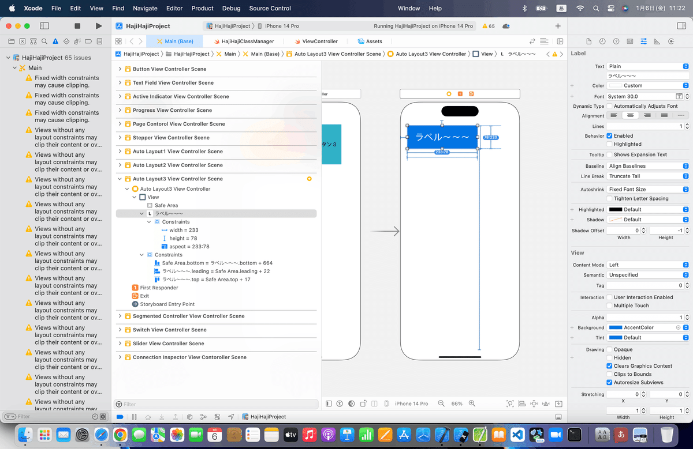Open the Product menu
The height and width of the screenshot is (449, 693).
[x=202, y=8]
